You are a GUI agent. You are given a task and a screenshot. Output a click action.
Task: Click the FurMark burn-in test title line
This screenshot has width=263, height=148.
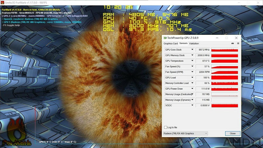point(31,10)
